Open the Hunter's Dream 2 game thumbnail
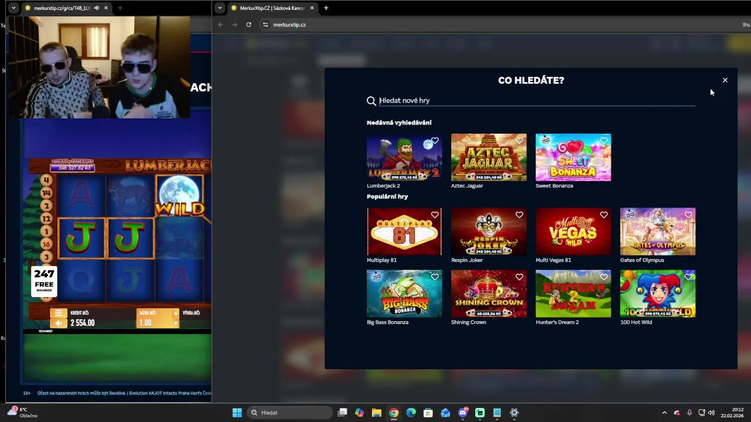 point(573,294)
